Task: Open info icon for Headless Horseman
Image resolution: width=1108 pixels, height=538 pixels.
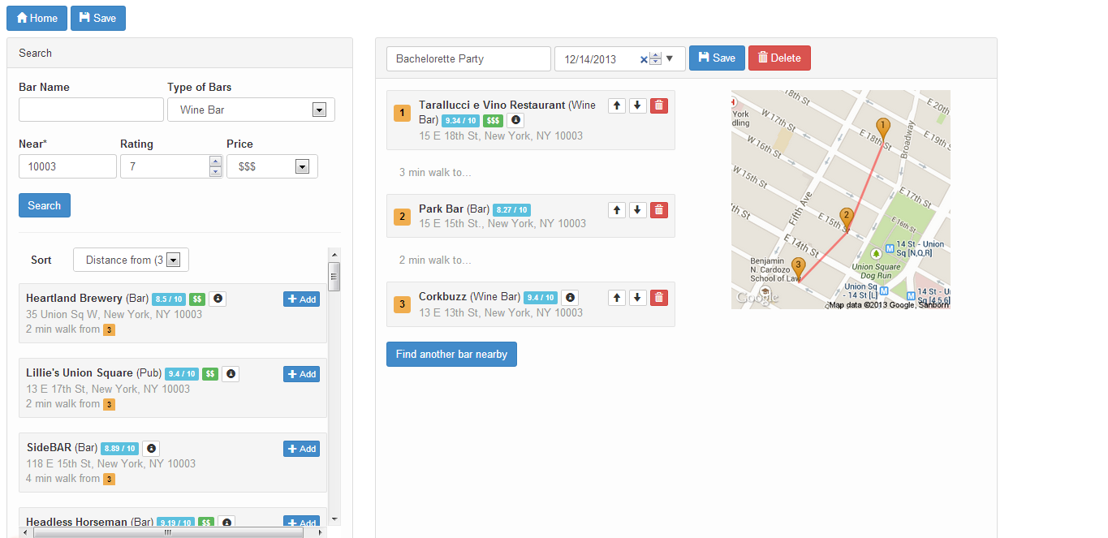Action: 226,523
